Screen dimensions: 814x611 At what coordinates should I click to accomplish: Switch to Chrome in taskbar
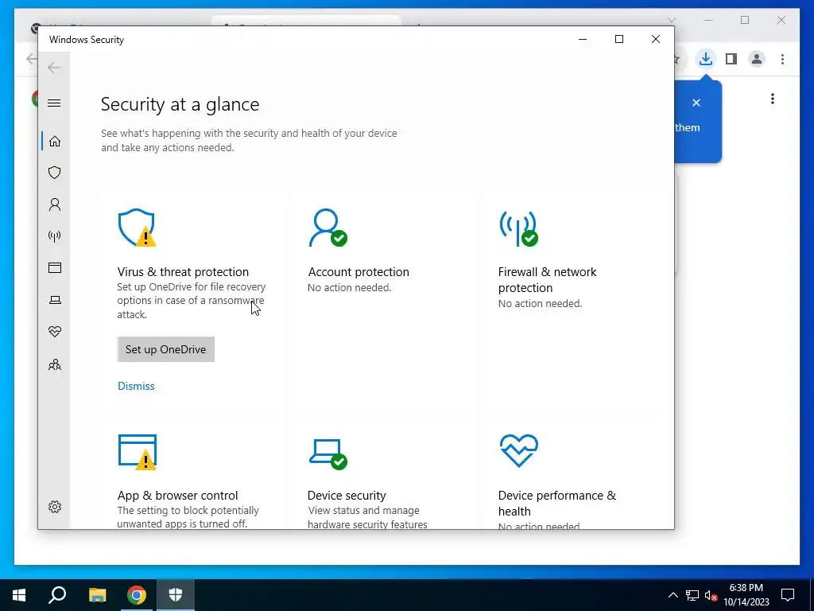137,595
